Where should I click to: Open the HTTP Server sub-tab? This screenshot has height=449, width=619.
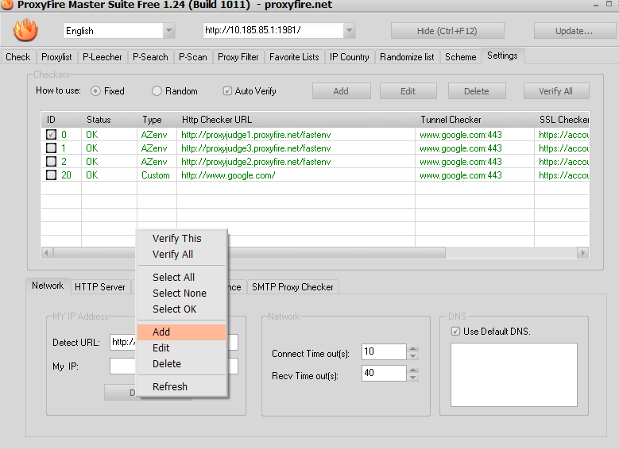pyautogui.click(x=100, y=287)
